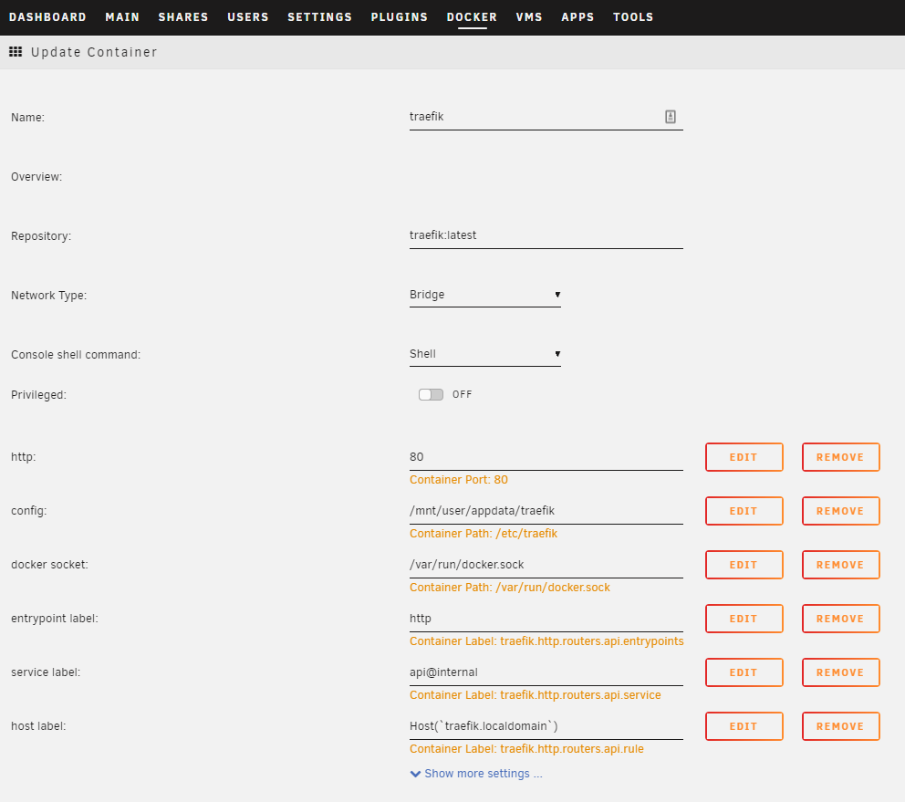Focus the config host path field
The image size is (905, 802).
pyautogui.click(x=546, y=511)
